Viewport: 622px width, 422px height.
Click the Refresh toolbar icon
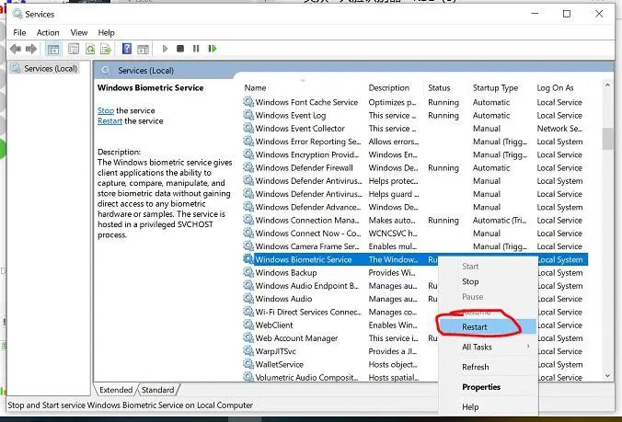90,49
